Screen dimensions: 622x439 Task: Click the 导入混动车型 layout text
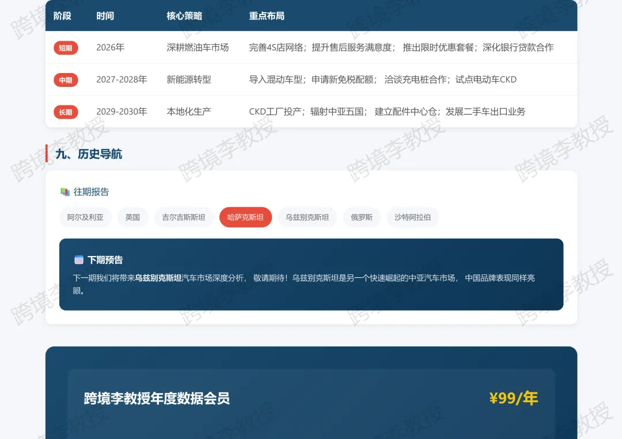[276, 79]
